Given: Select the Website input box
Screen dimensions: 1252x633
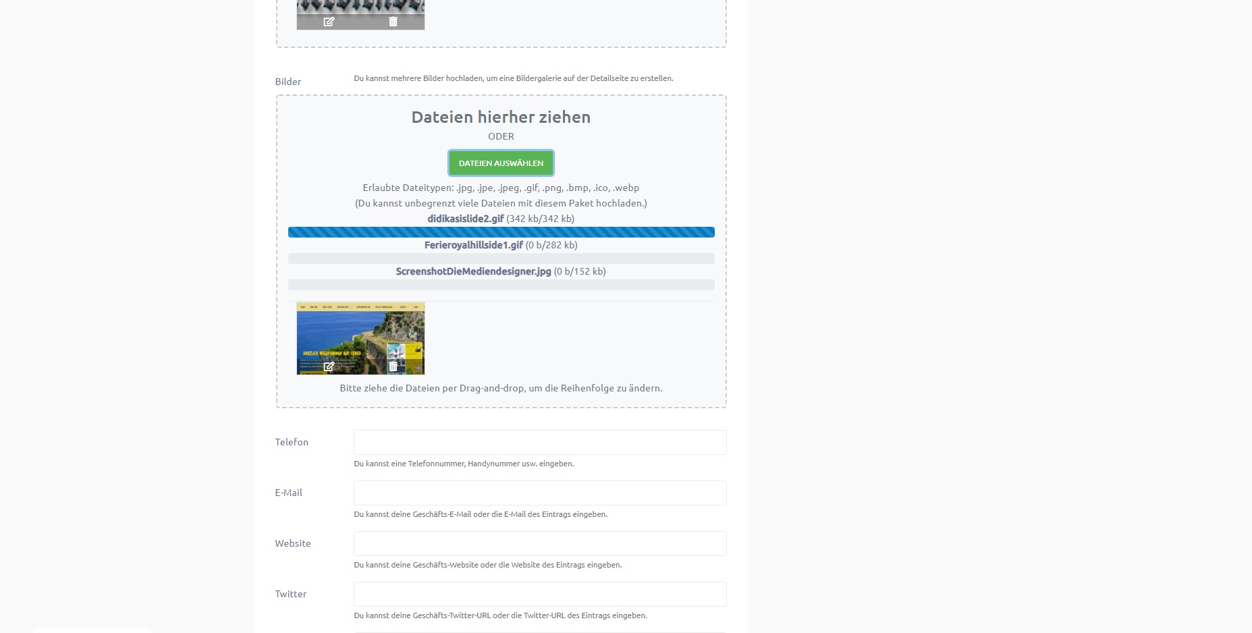Looking at the screenshot, I should tap(539, 543).
